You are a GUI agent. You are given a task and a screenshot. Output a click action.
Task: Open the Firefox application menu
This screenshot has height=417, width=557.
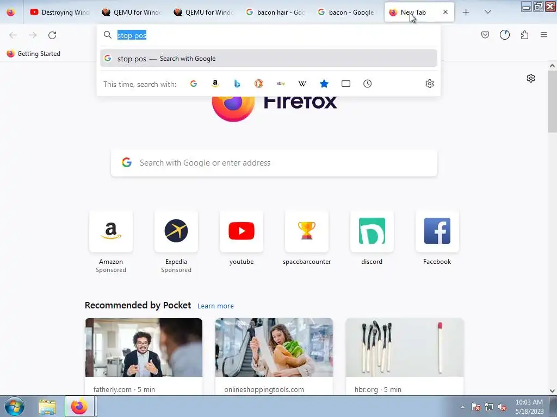544,35
